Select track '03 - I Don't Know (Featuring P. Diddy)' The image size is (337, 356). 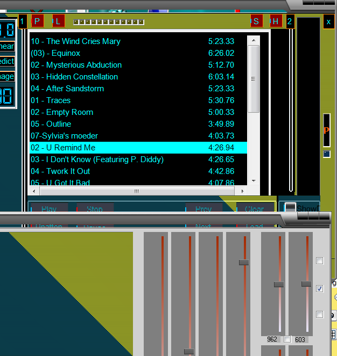(x=138, y=159)
